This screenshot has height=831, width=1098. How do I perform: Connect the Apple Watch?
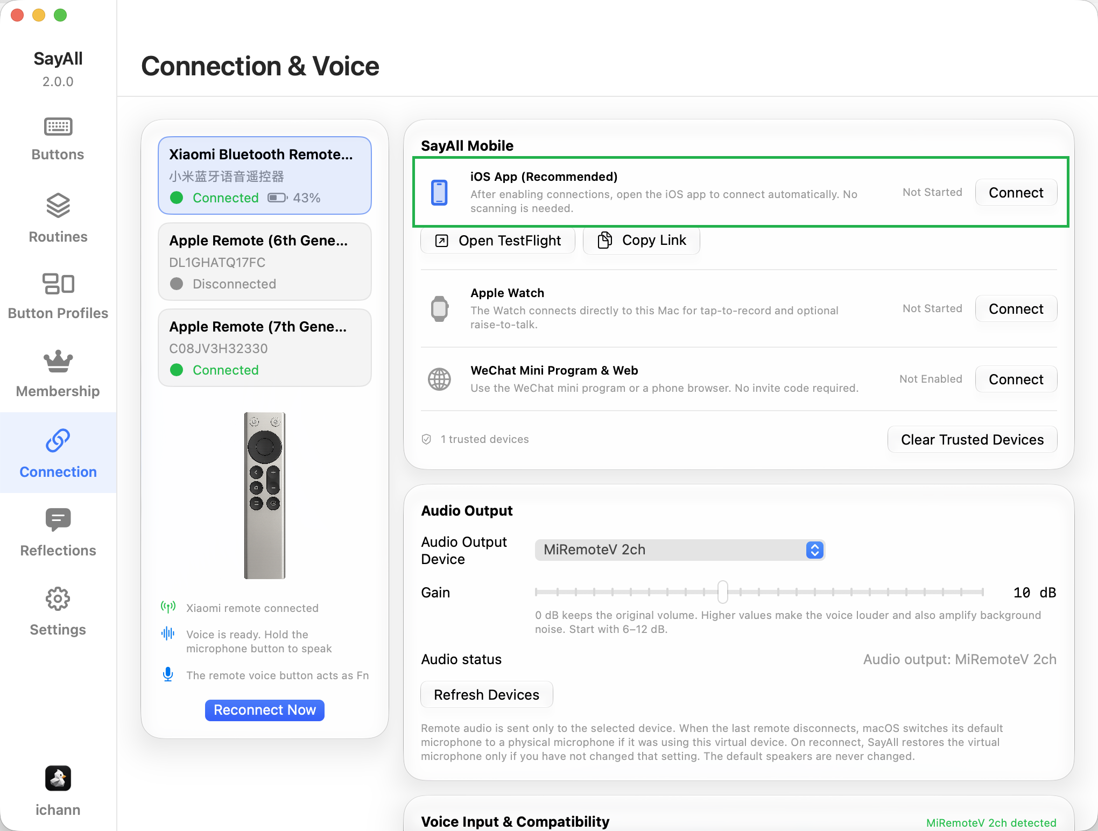(x=1016, y=309)
